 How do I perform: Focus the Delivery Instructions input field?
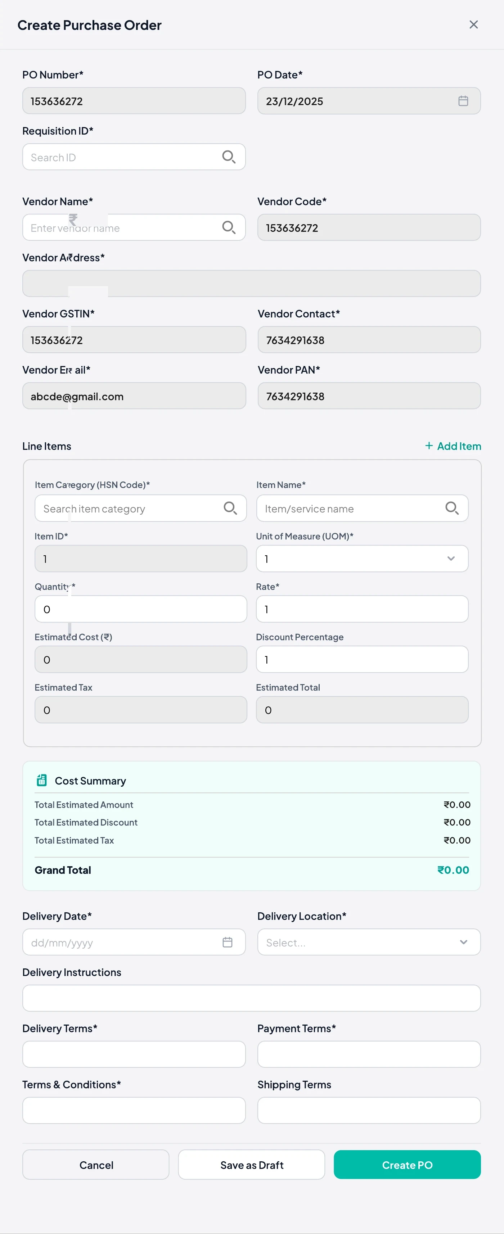(252, 998)
